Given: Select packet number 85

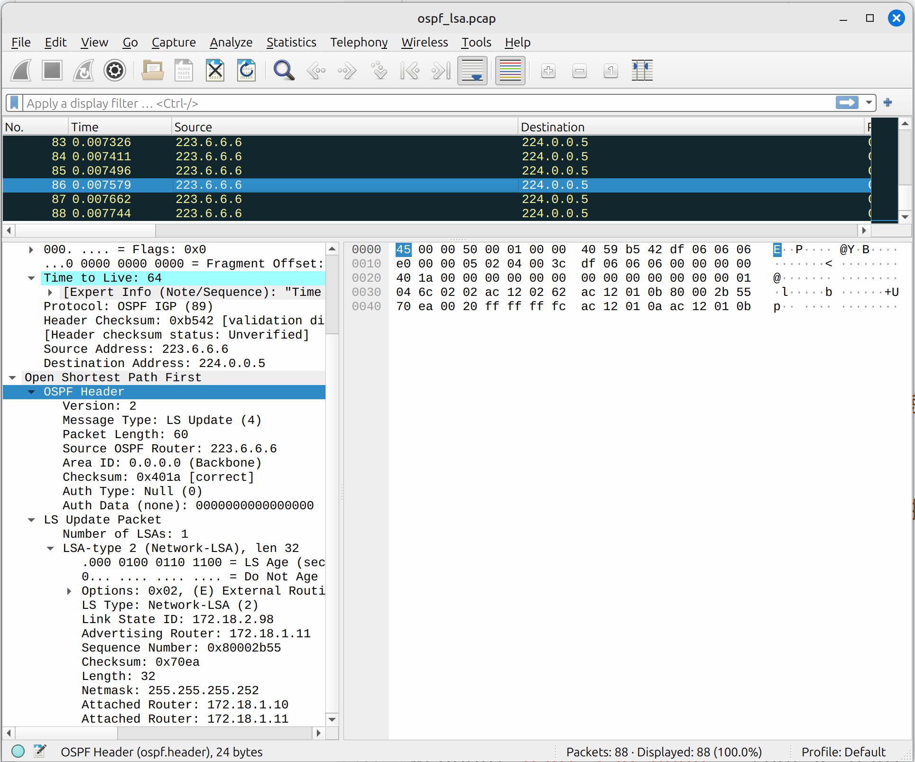Looking at the screenshot, I should point(436,171).
